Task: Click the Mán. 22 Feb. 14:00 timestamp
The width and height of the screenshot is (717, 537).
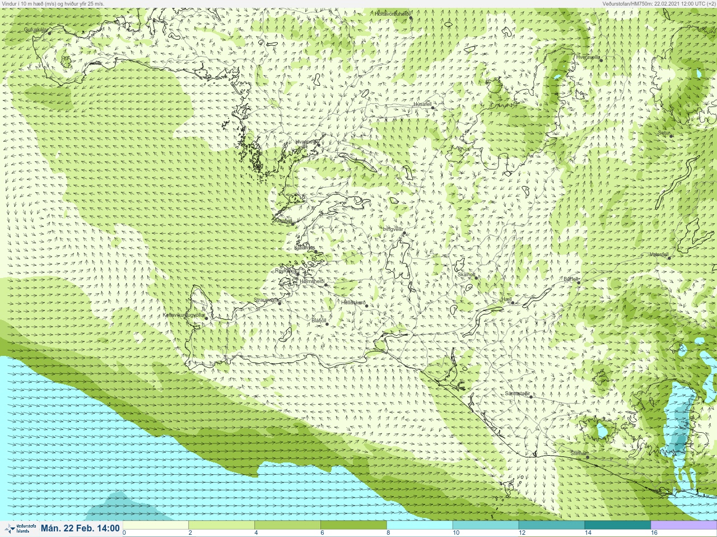Action: click(80, 528)
